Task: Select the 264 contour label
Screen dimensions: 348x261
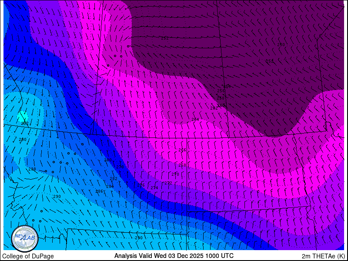Action: [195, 120]
